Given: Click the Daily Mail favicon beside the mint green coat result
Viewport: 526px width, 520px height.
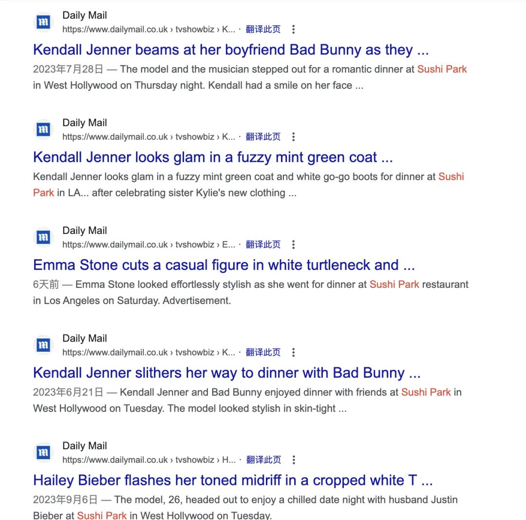Looking at the screenshot, I should click(43, 130).
